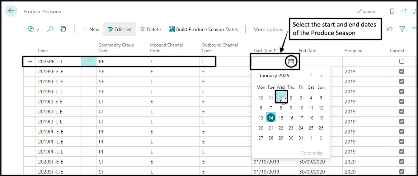Tick Current checkbox for 2025PF-L-L
The image size is (418, 176).
pos(402,62)
